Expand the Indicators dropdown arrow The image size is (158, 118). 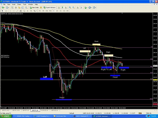click(x=87, y=8)
